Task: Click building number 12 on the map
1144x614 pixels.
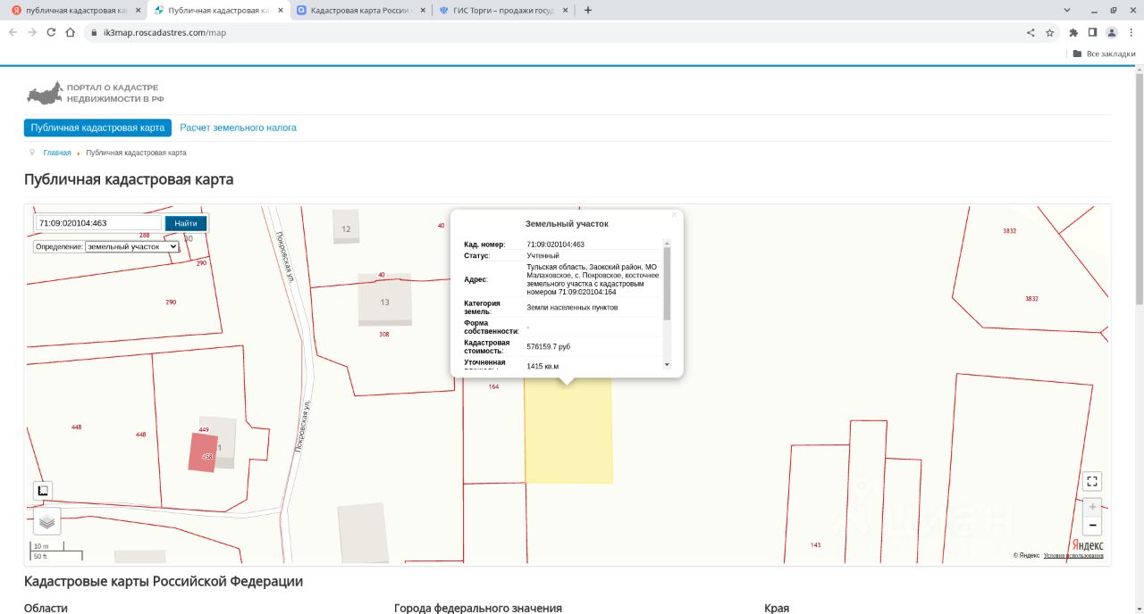Action: click(346, 228)
